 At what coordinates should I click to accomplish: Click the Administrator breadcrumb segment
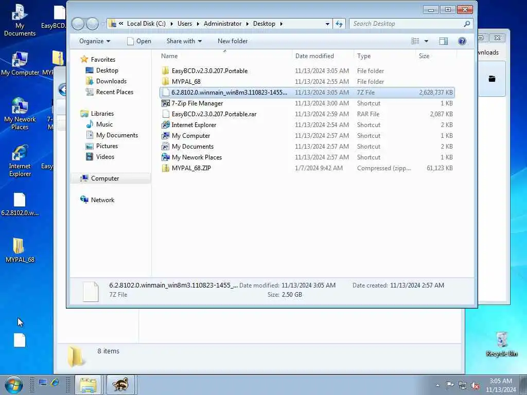[x=222, y=24]
